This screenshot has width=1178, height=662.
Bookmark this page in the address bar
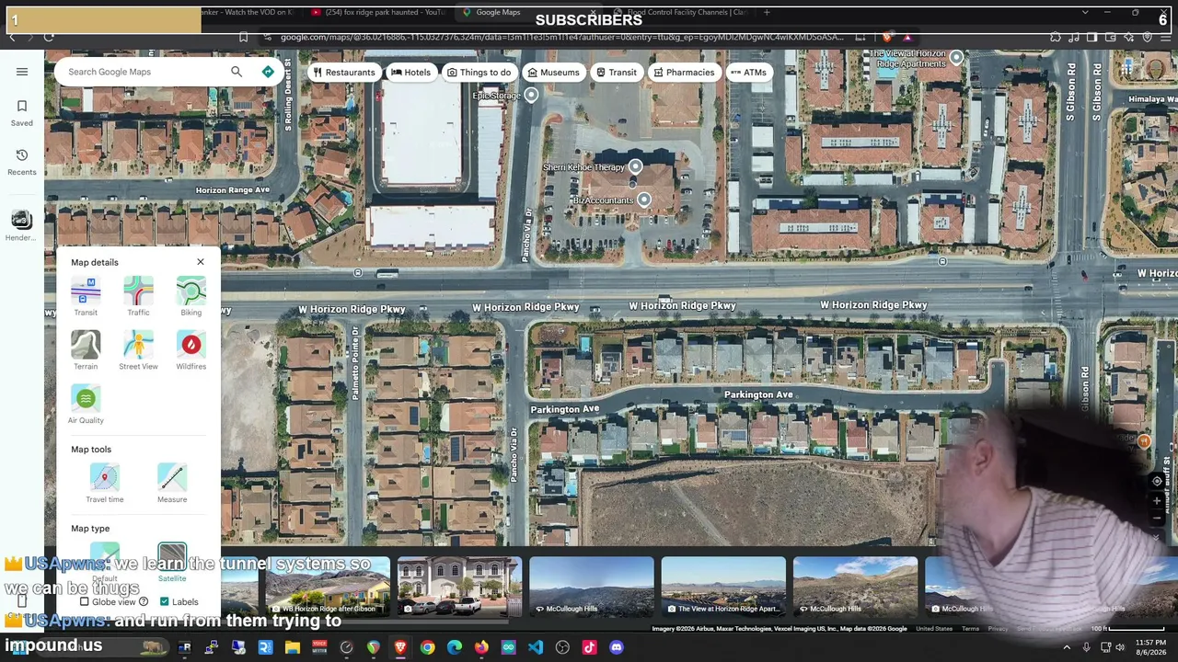pyautogui.click(x=243, y=38)
